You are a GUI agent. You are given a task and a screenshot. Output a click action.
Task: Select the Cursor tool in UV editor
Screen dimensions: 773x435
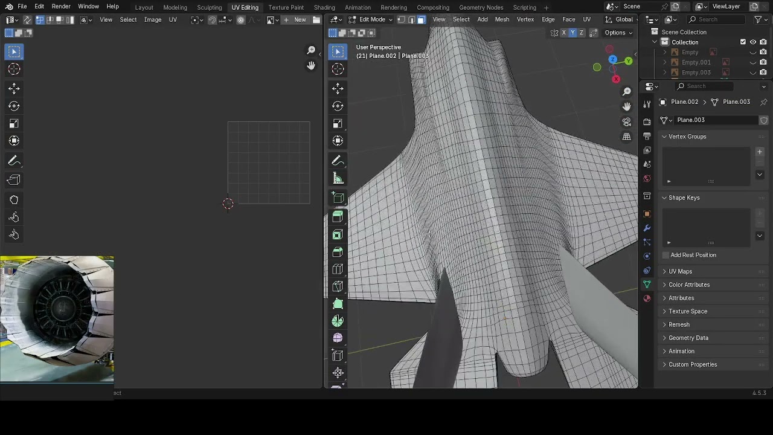tap(14, 69)
